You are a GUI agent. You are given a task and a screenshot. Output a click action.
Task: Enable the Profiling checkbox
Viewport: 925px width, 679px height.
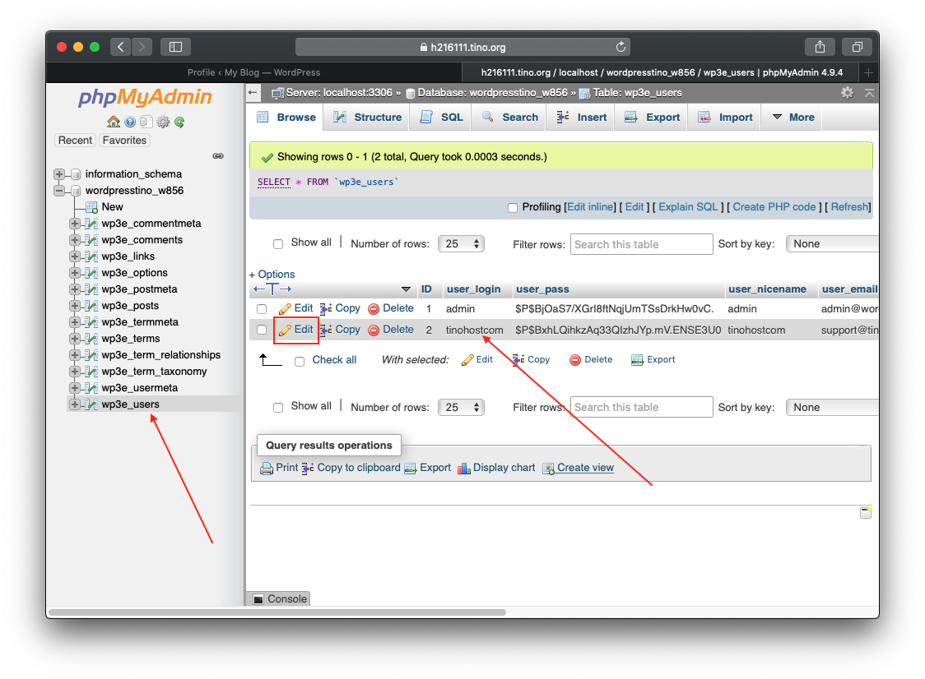point(513,208)
